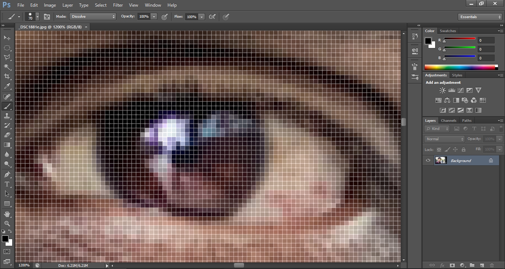This screenshot has width=505, height=269.
Task: Select the Hand tool
Action: click(7, 214)
